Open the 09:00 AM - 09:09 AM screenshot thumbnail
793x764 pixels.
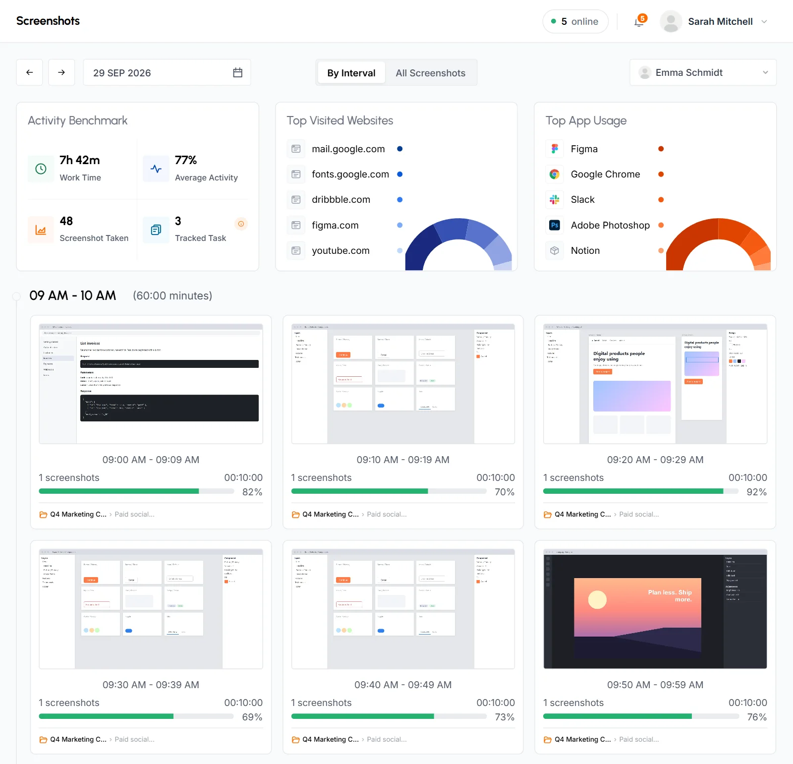click(151, 384)
